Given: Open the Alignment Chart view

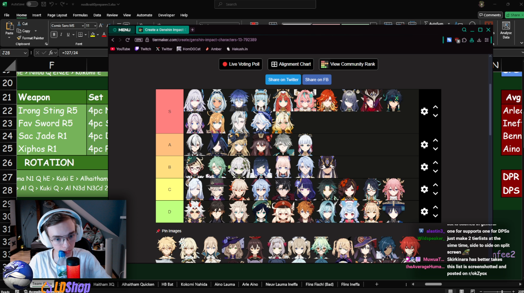Looking at the screenshot, I should click(x=291, y=64).
